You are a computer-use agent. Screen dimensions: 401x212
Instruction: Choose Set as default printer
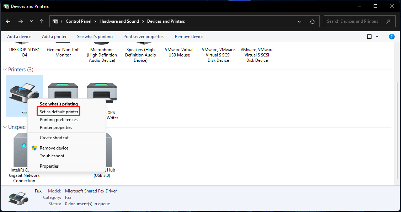click(x=58, y=111)
